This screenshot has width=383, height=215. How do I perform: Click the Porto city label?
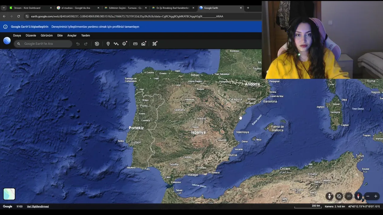[144, 106]
